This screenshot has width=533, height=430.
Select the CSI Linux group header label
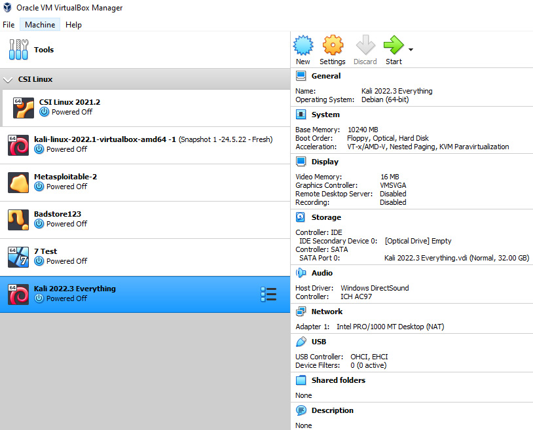[x=35, y=79]
